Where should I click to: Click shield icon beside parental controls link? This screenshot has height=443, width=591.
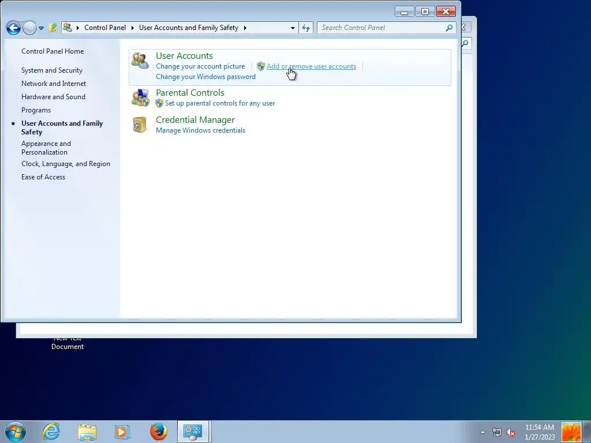click(x=159, y=103)
